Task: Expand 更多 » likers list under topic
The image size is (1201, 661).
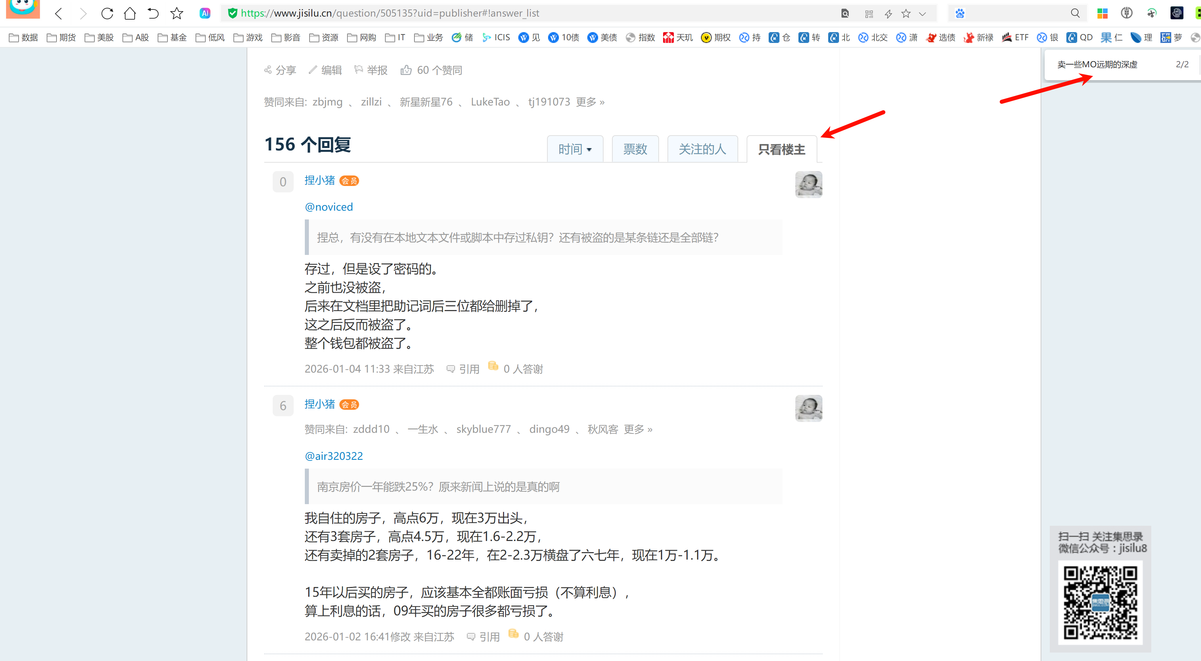Action: click(590, 102)
